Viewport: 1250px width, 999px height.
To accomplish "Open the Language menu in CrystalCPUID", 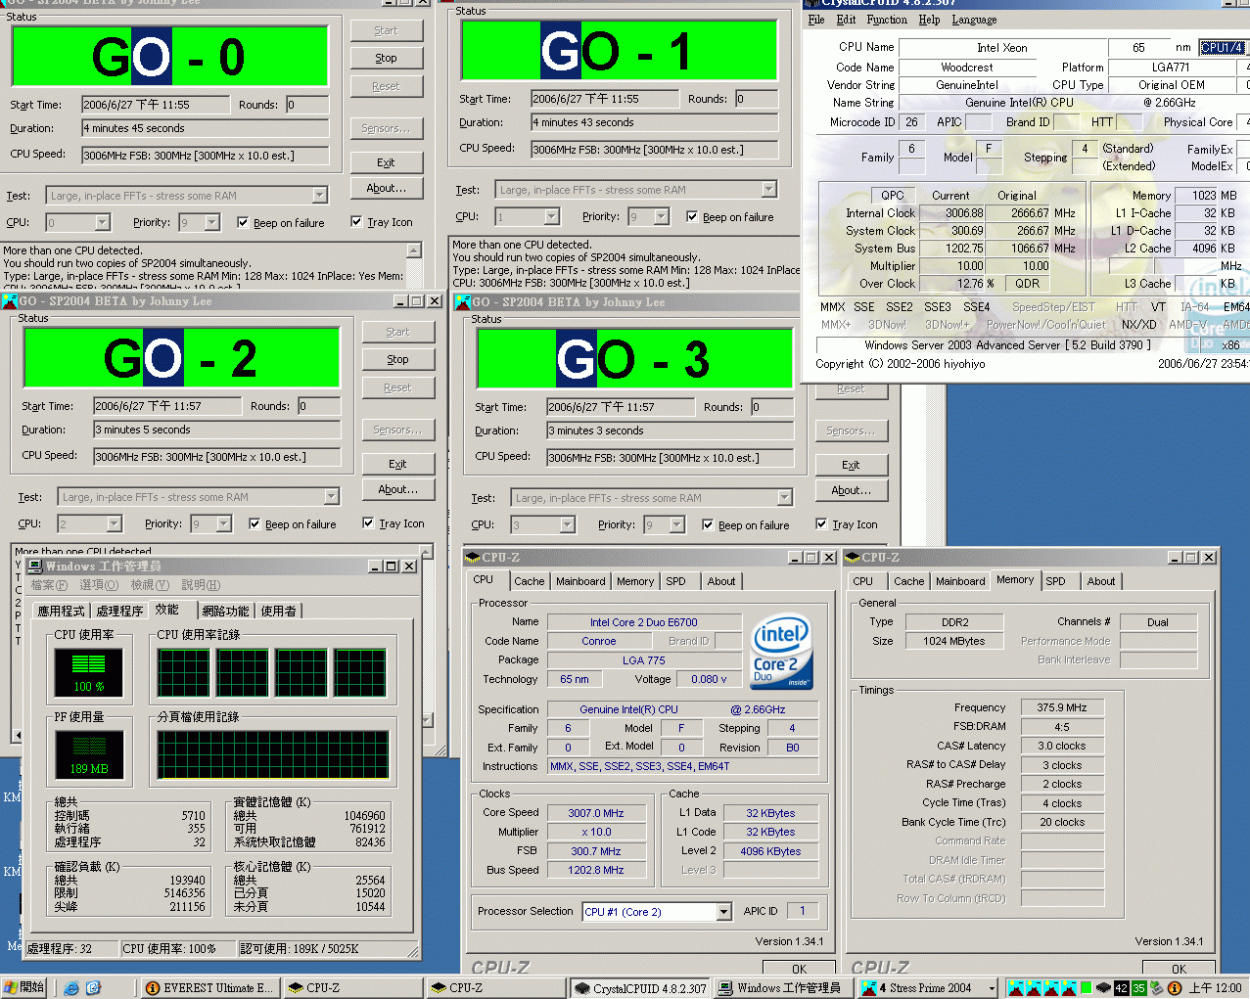I will click(974, 20).
